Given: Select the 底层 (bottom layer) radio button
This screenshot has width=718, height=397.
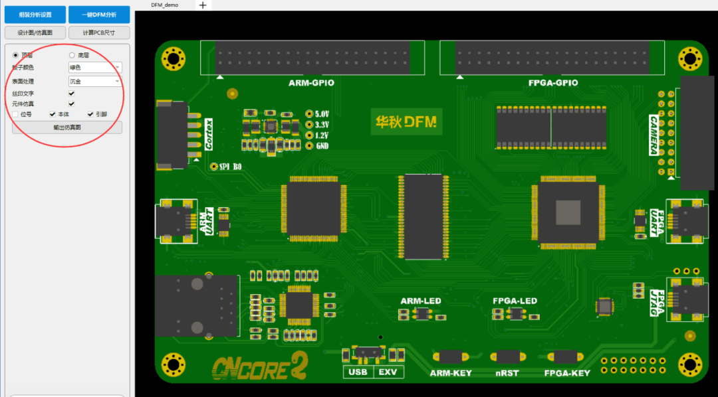Looking at the screenshot, I should (72, 55).
